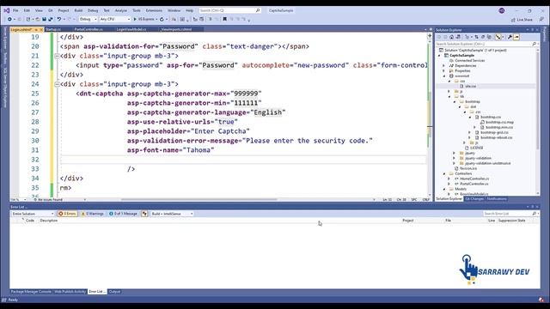Expand the Dependencies node
The width and height of the screenshot is (550, 309).
[x=443, y=65]
